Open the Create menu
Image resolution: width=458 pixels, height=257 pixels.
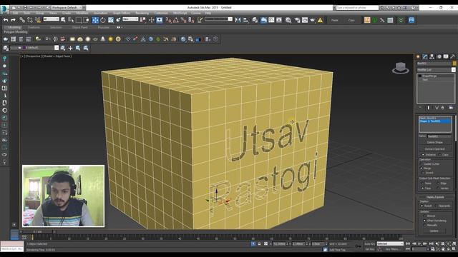pos(67,13)
